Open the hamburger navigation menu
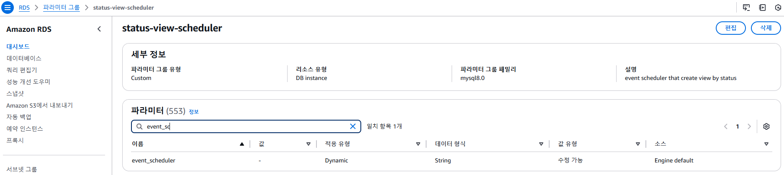 coord(8,8)
